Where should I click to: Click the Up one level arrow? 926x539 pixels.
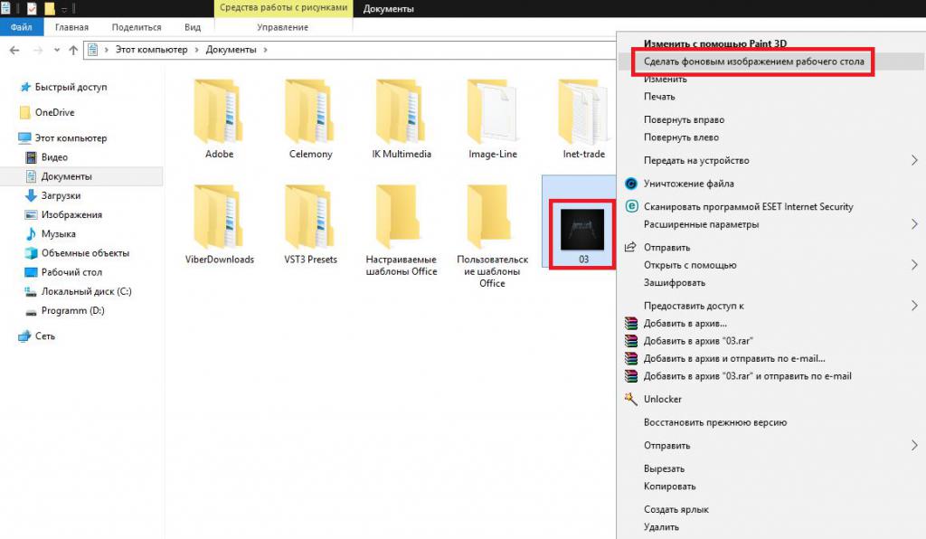pos(73,50)
